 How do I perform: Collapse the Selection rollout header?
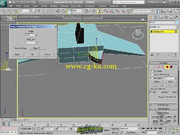(x=163, y=63)
